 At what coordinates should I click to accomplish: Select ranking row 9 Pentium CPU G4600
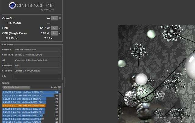30,119
